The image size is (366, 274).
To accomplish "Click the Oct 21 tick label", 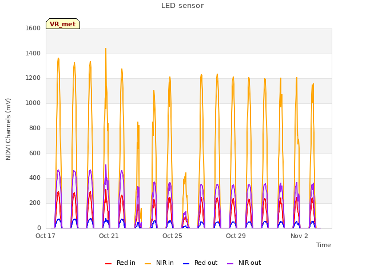I will click(x=109, y=236).
